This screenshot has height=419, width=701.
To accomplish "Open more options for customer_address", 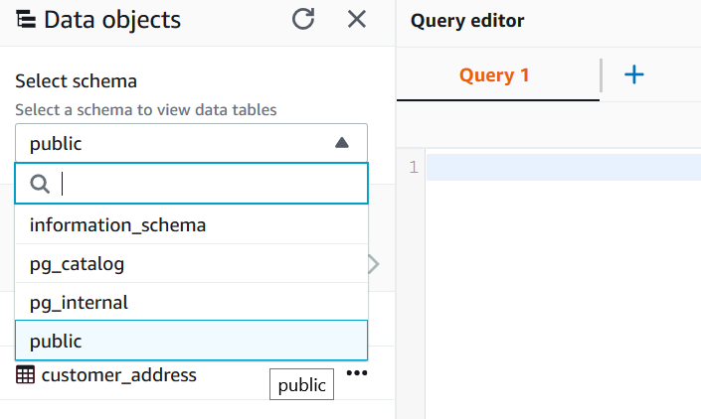I will tap(357, 373).
